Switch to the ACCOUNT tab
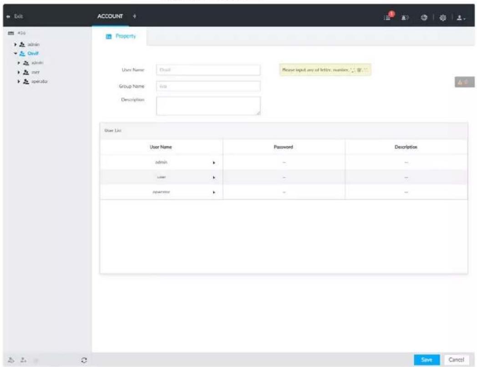Image resolution: width=477 pixels, height=367 pixels. click(110, 16)
